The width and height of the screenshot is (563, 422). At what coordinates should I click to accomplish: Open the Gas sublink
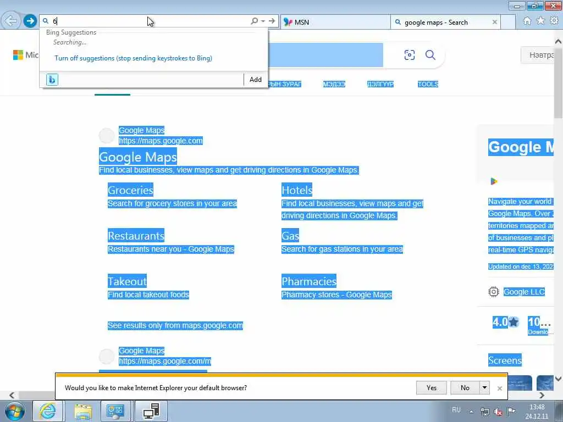coord(290,235)
